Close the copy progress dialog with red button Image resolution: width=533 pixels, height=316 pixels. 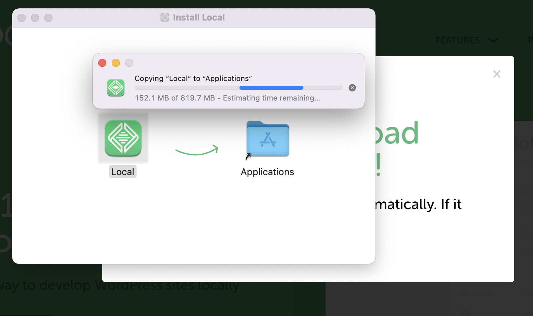tap(102, 63)
